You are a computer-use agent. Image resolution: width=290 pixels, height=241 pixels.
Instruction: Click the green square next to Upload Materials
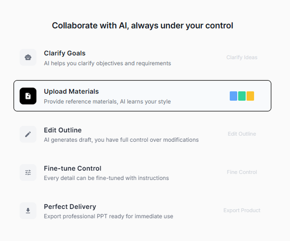tap(242, 96)
